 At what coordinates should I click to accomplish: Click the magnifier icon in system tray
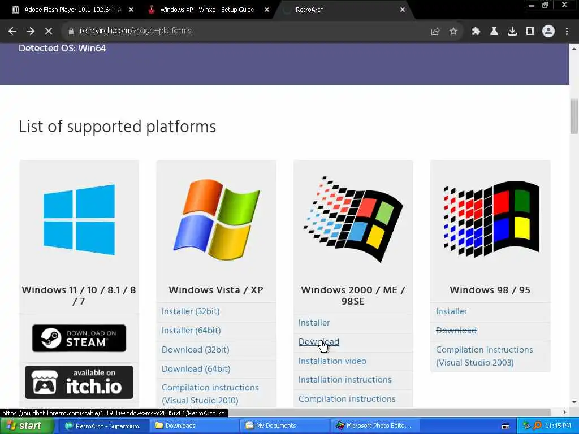(537, 426)
